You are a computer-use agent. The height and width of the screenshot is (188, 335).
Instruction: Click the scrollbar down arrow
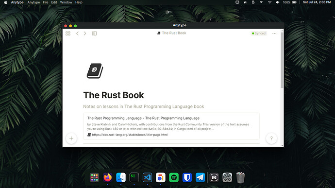[x=282, y=145]
